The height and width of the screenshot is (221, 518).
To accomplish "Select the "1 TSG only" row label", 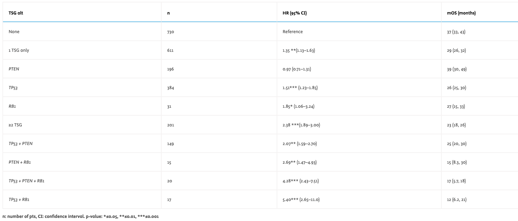I will pos(19,50).
